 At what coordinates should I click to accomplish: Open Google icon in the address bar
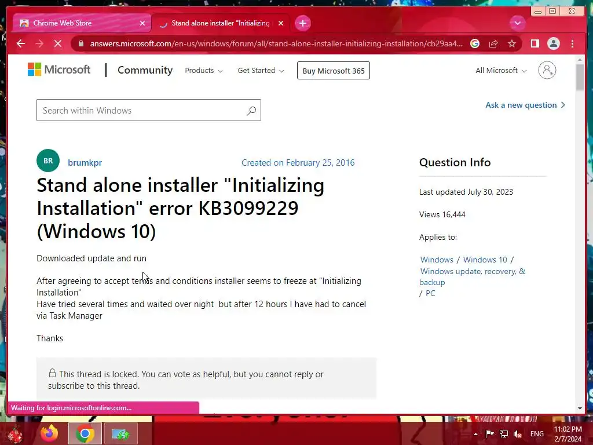coord(475,43)
